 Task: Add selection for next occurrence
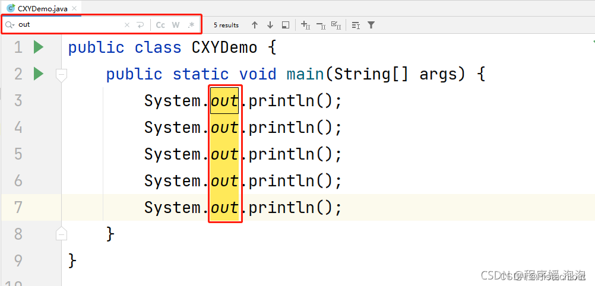pyautogui.click(x=305, y=25)
